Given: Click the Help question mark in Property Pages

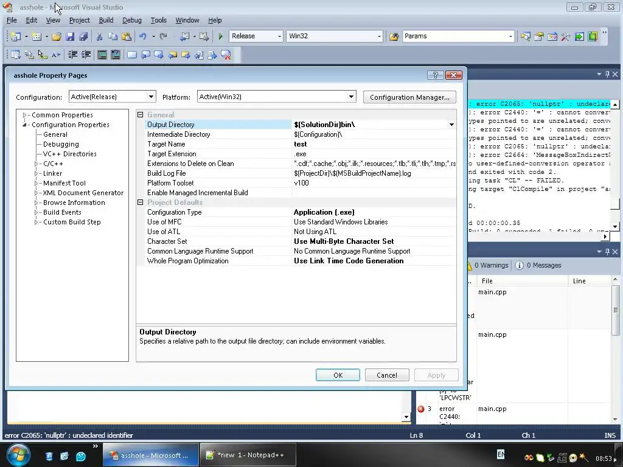Looking at the screenshot, I should click(436, 75).
